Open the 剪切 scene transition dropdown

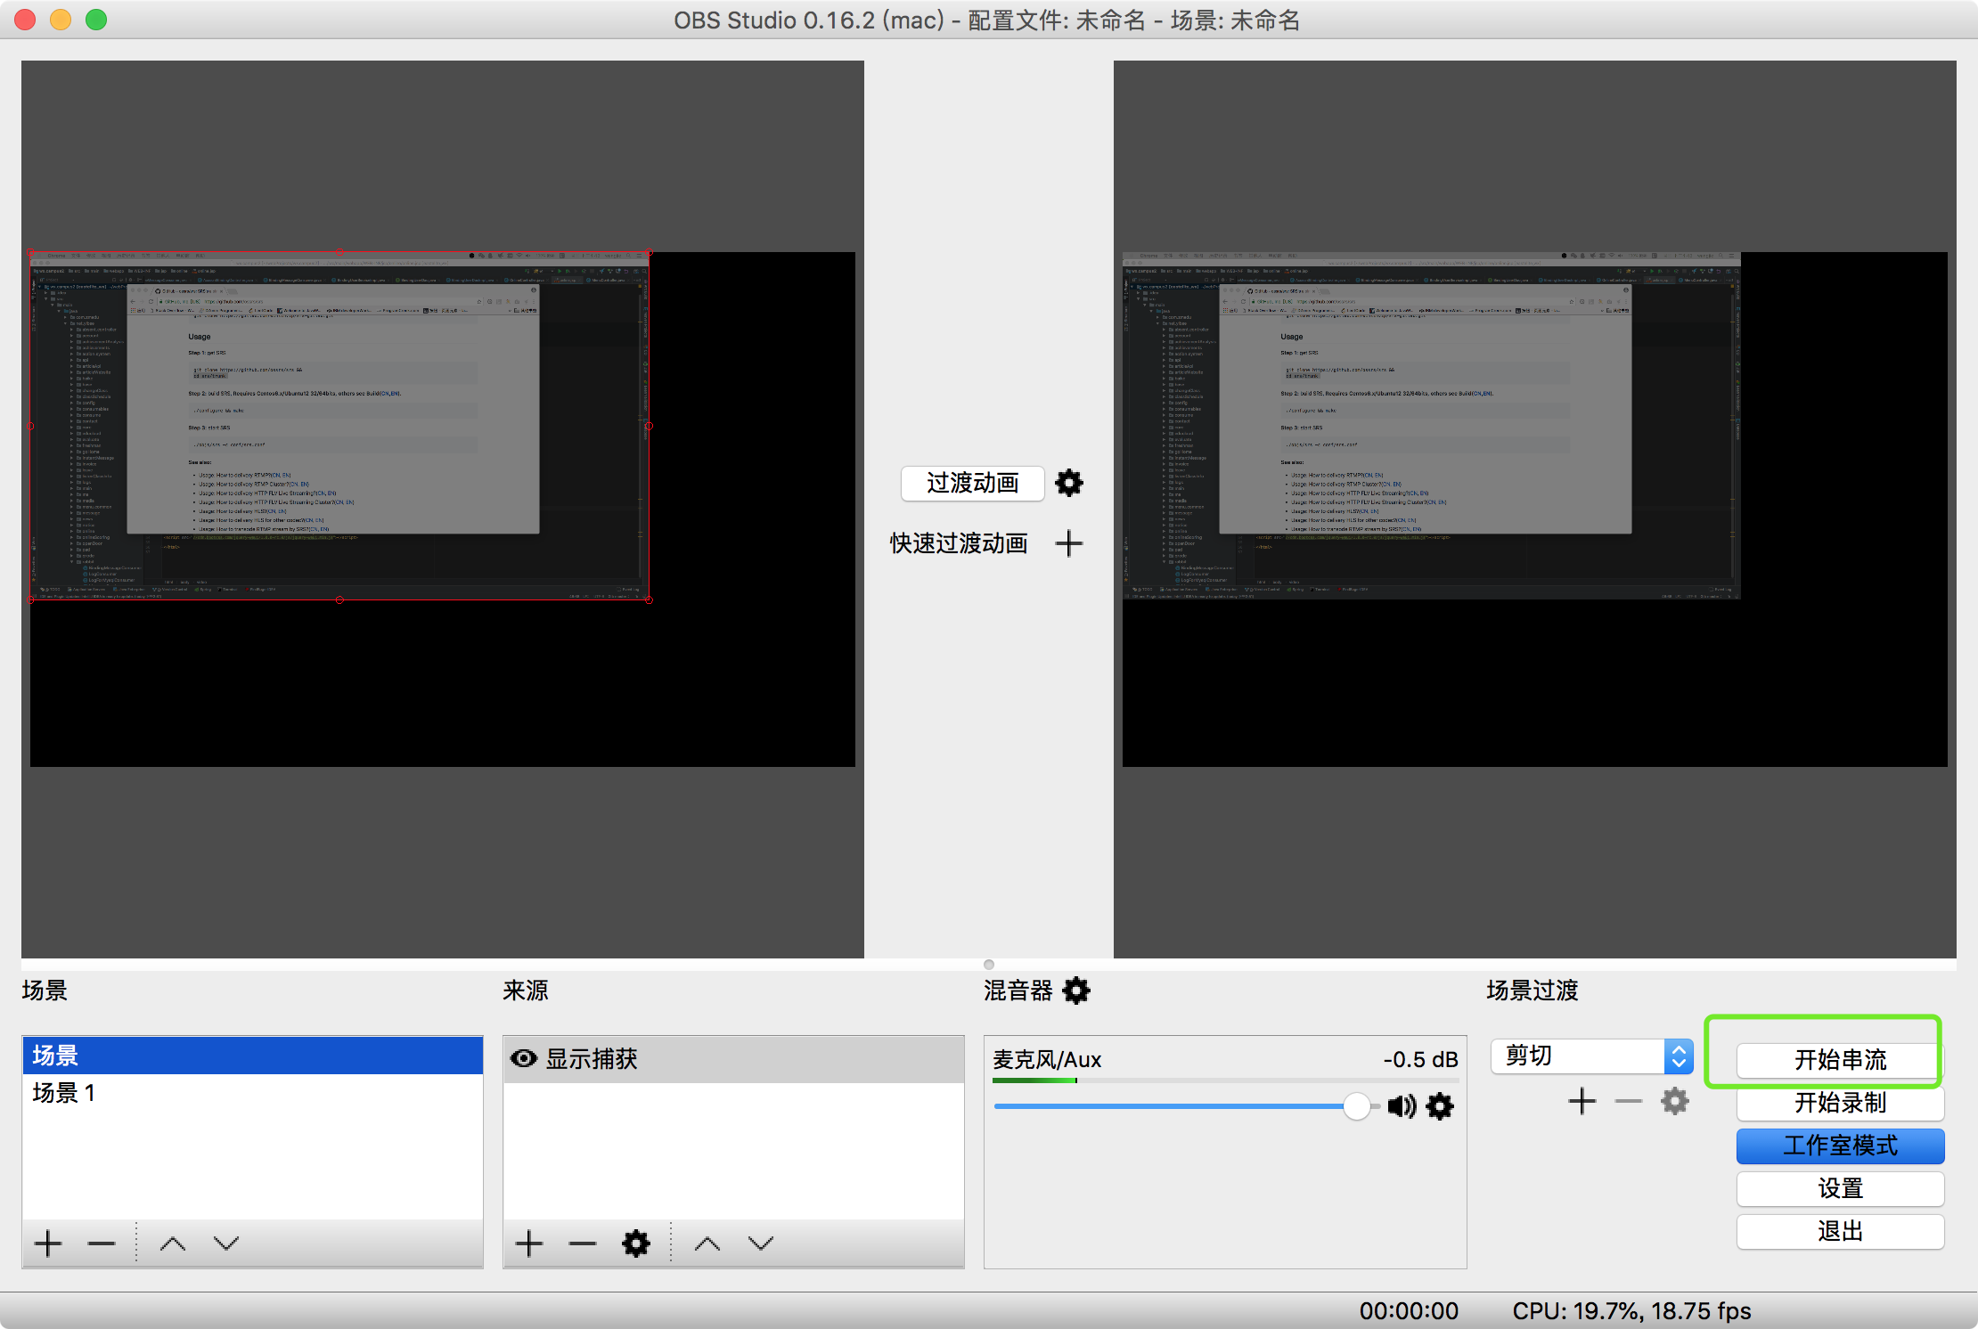click(x=1591, y=1056)
